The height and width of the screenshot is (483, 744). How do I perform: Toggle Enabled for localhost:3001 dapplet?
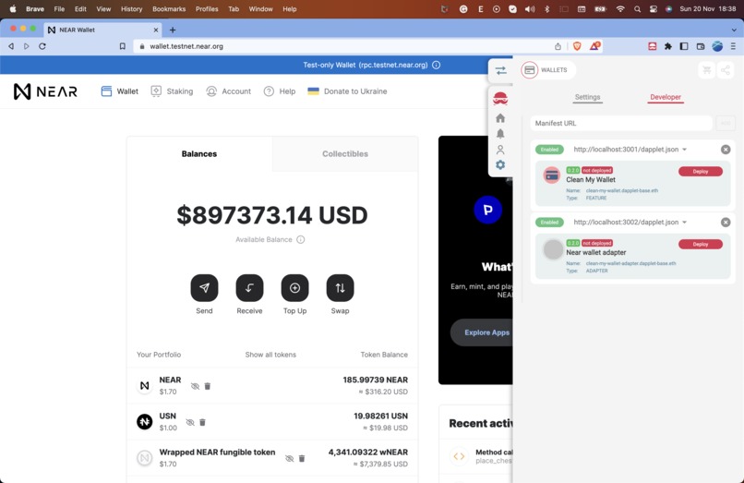549,149
